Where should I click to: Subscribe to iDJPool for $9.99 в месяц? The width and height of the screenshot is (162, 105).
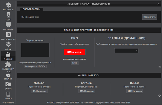click(39, 91)
